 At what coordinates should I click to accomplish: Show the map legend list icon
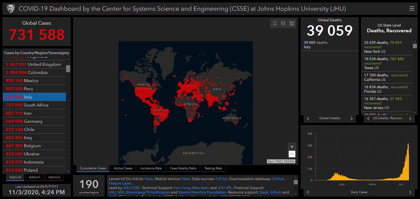click(283, 23)
